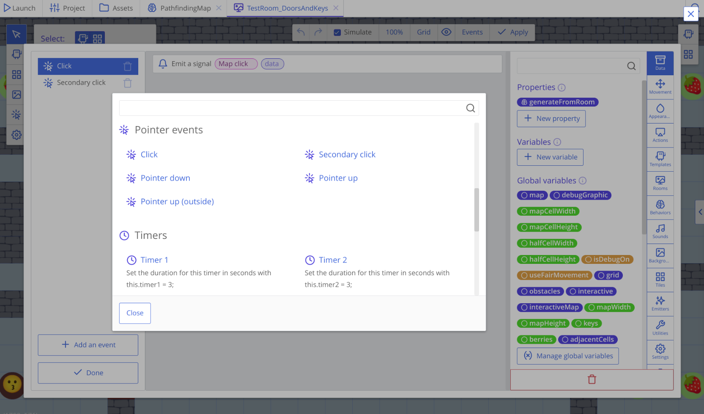
Task: Toggle the Simulate checkbox
Action: pyautogui.click(x=337, y=33)
